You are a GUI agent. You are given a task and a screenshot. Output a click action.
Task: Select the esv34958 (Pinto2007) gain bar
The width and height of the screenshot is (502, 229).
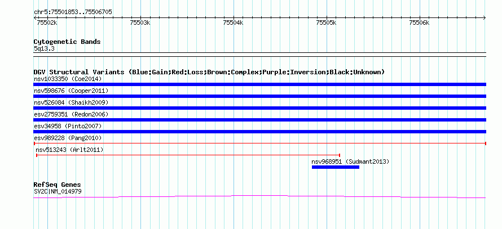[x=259, y=132]
